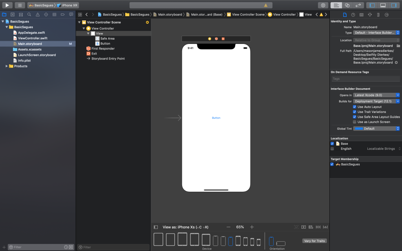The width and height of the screenshot is (402, 251).
Task: Toggle the document outline visibility
Action: click(155, 227)
